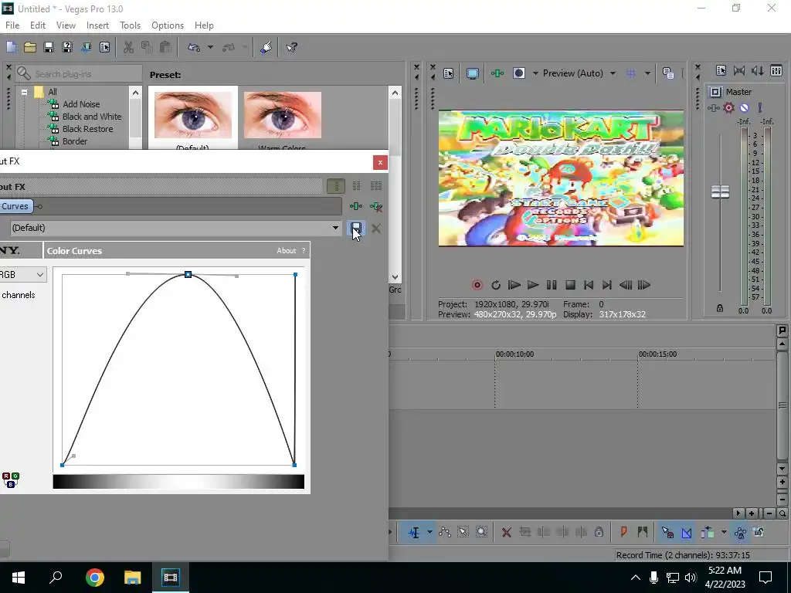Delete the preset with the X icon
The height and width of the screenshot is (593, 791).
(x=376, y=228)
